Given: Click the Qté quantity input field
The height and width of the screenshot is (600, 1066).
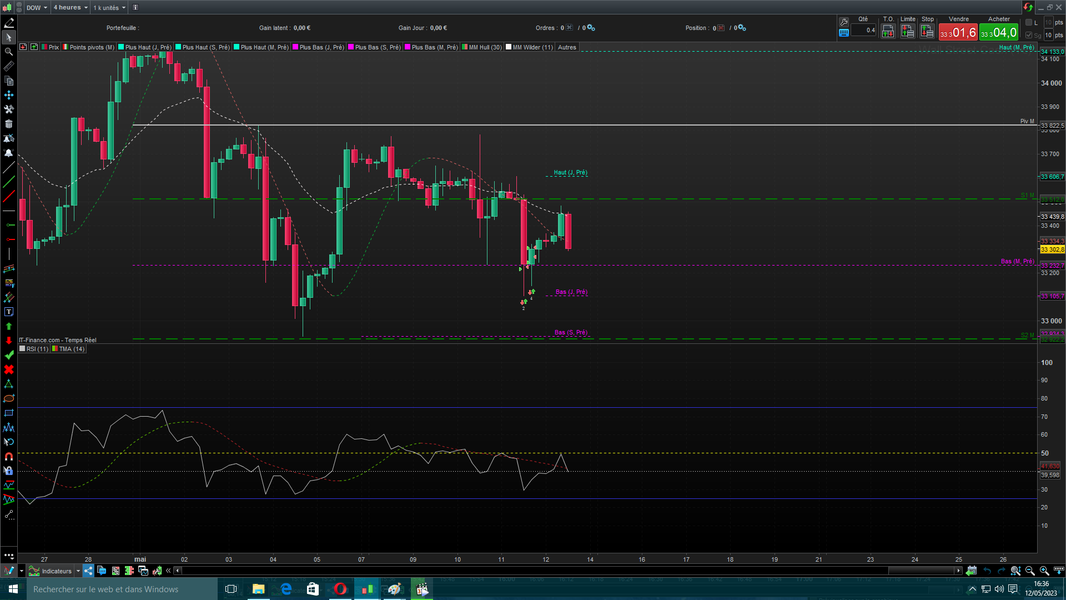Looking at the screenshot, I should 864,31.
